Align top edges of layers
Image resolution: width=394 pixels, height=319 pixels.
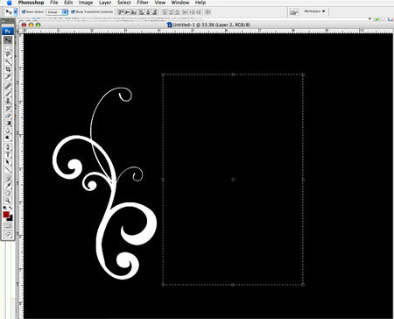pos(121,12)
